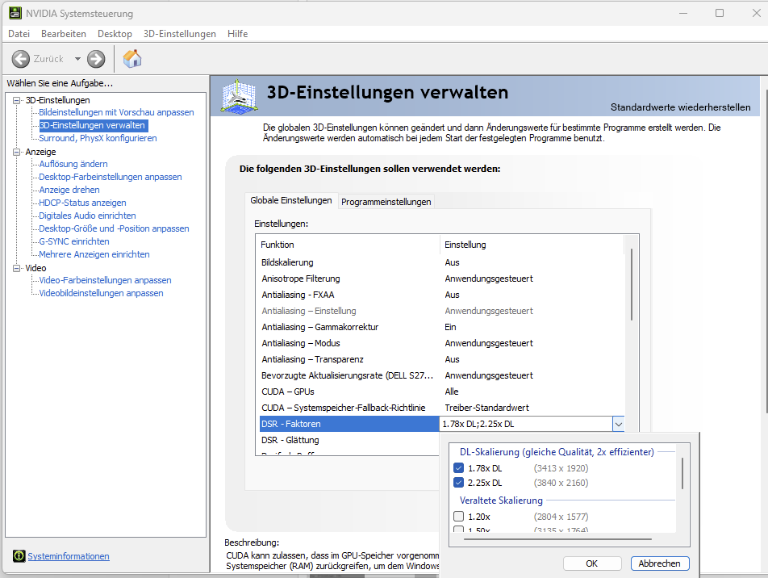Confirm DSR factors with OK
This screenshot has width=768, height=578.
592,563
